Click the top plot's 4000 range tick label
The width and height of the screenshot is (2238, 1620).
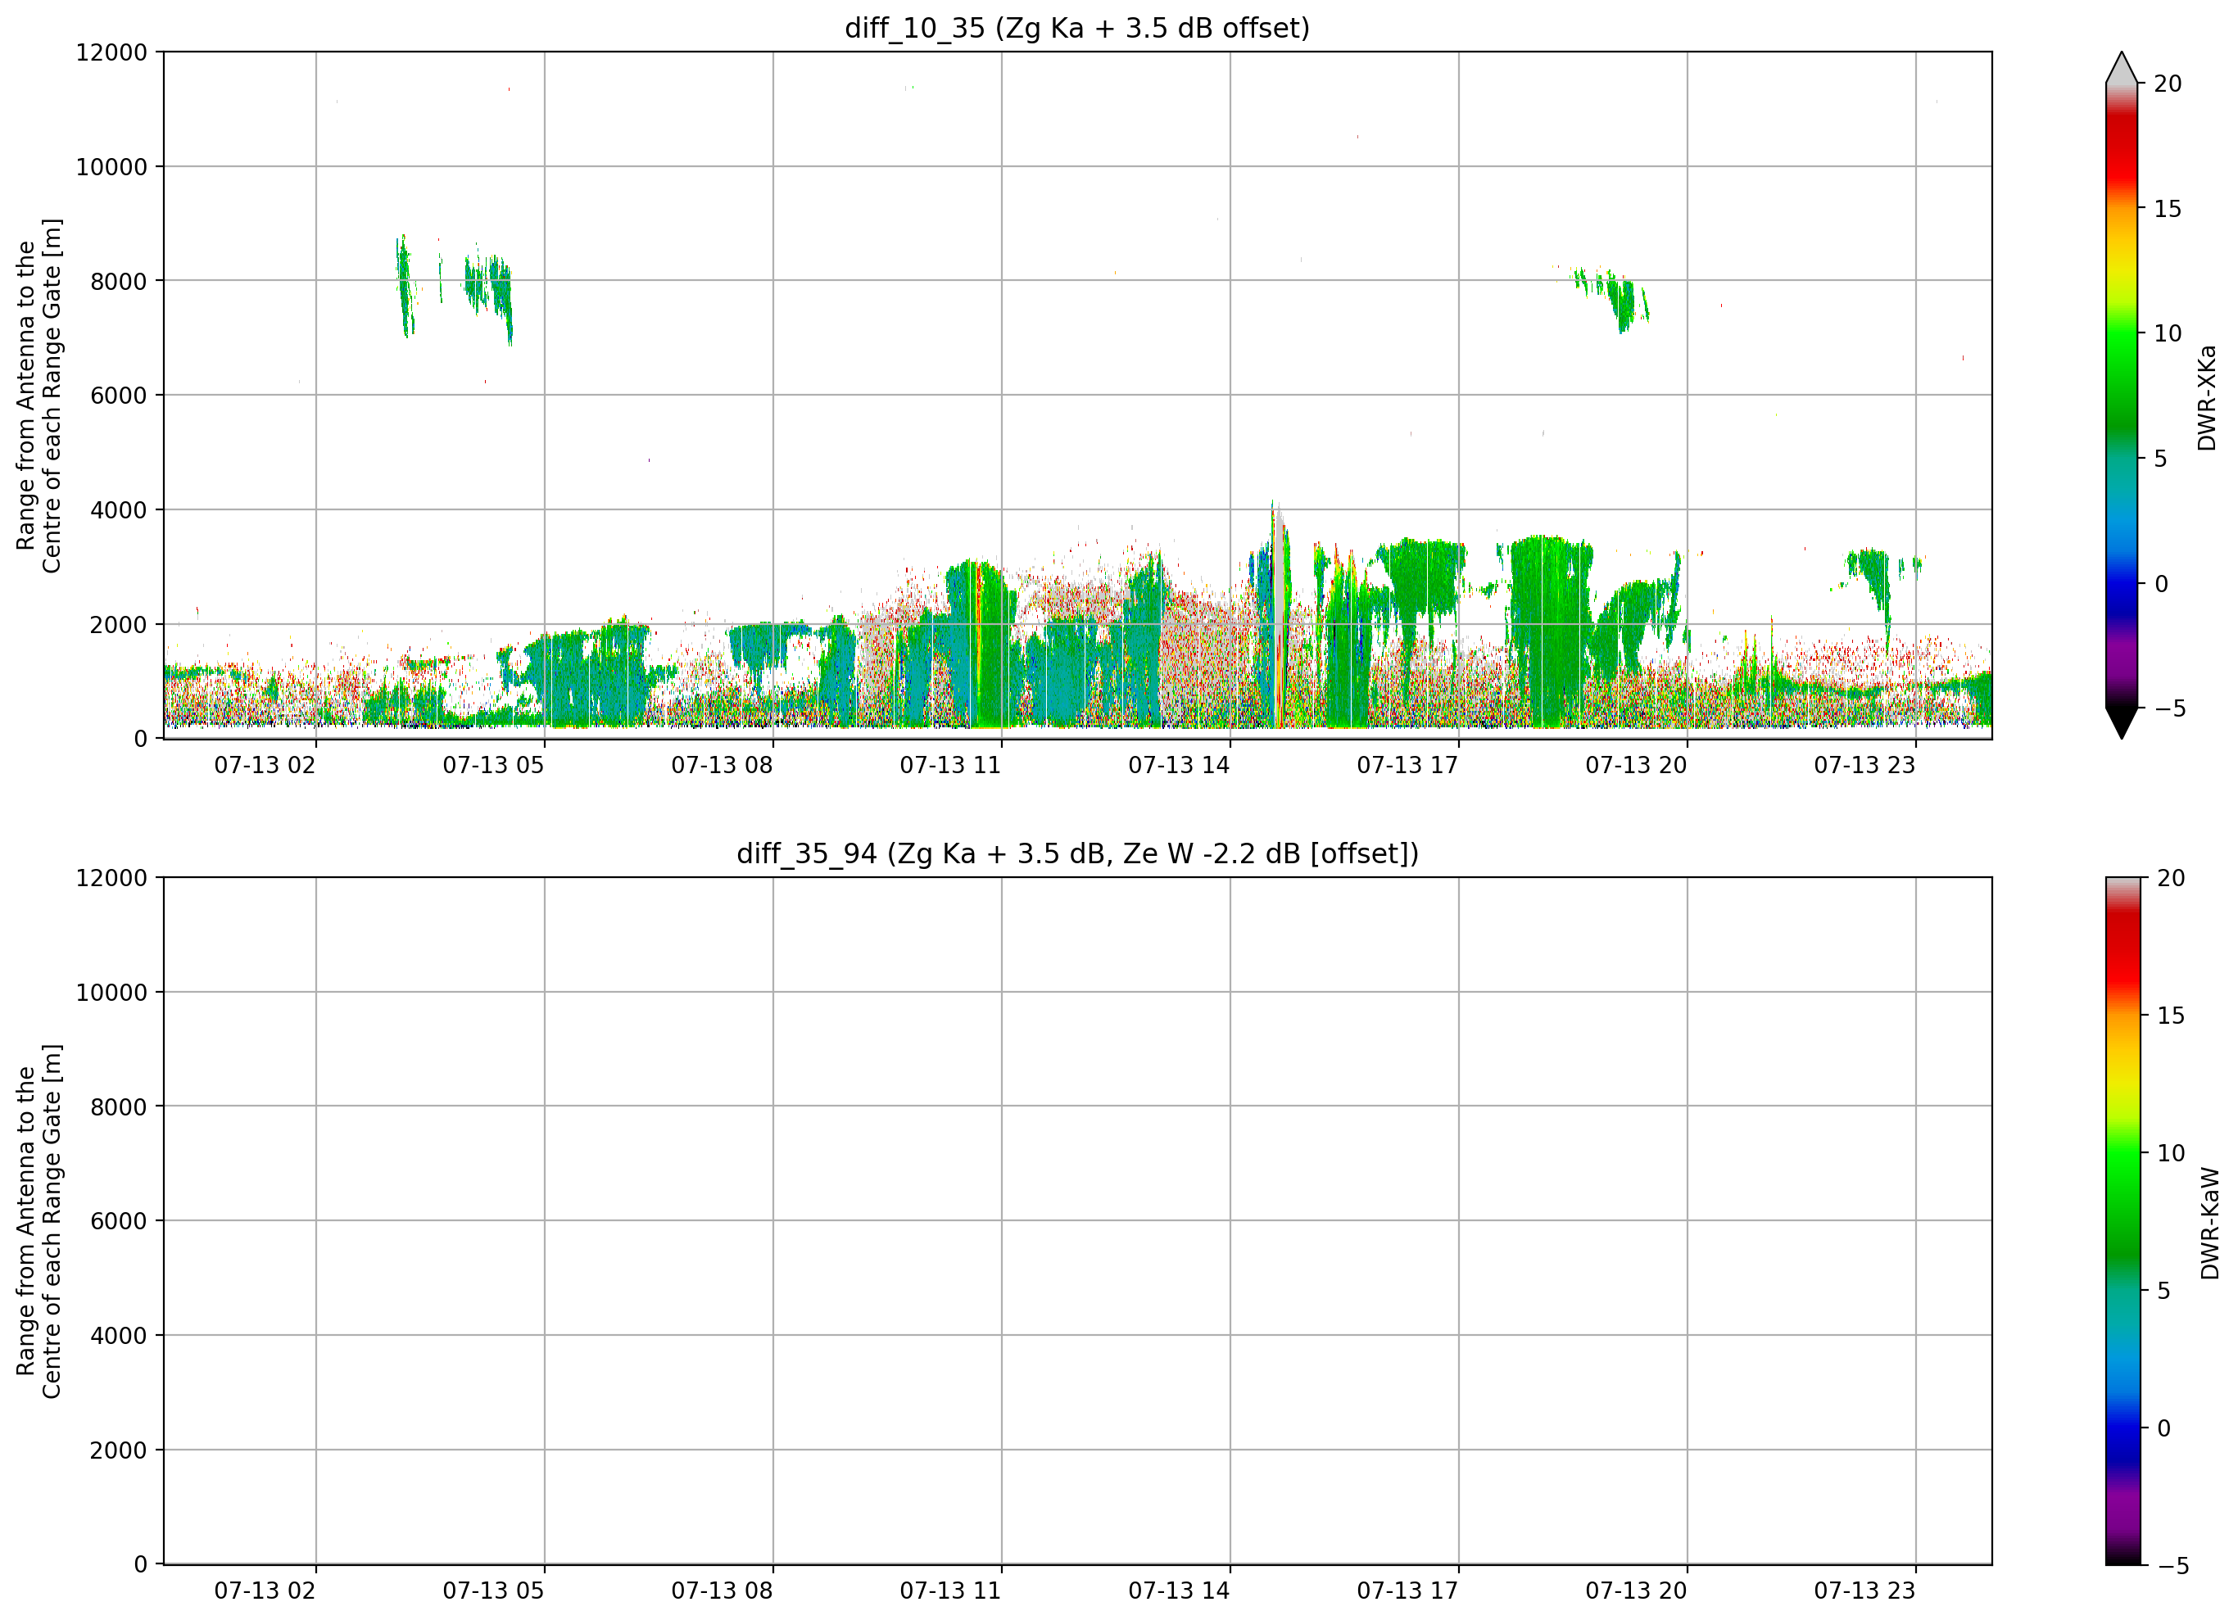(119, 510)
